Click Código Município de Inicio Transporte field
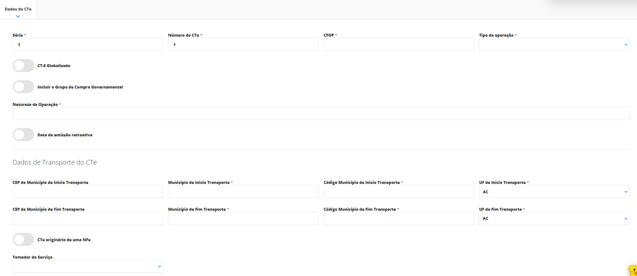The image size is (637, 276). tap(398, 192)
